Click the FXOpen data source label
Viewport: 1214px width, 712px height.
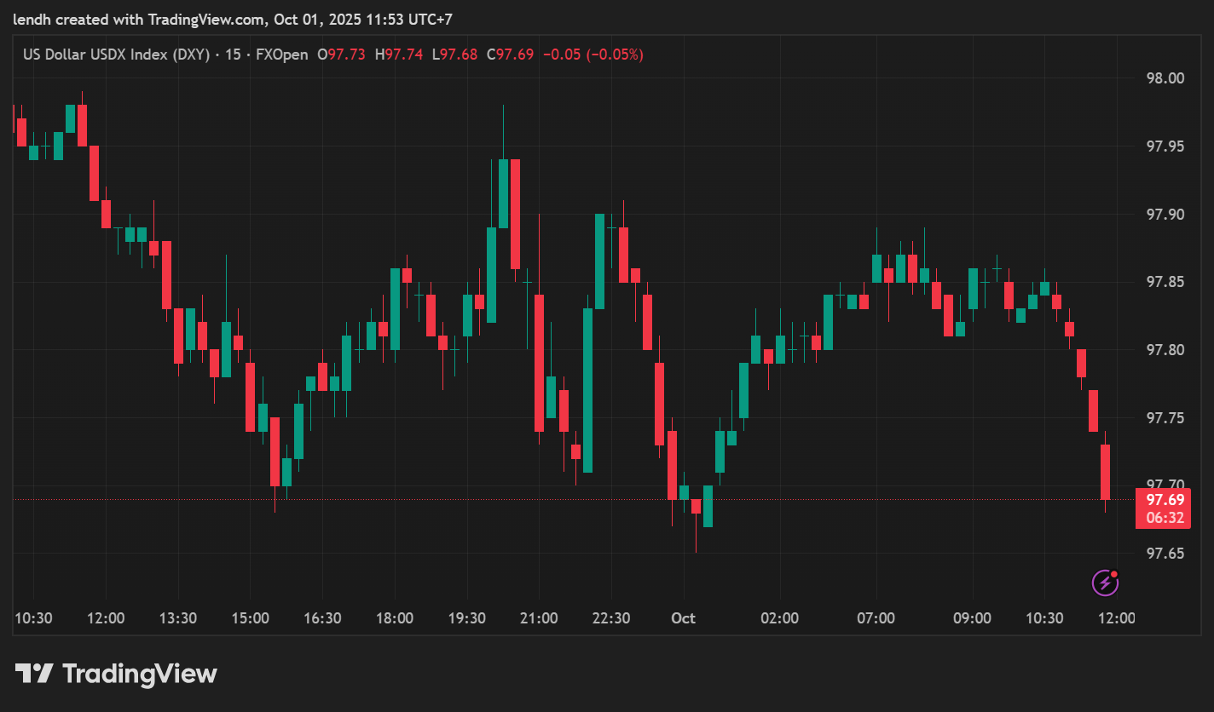(x=281, y=55)
